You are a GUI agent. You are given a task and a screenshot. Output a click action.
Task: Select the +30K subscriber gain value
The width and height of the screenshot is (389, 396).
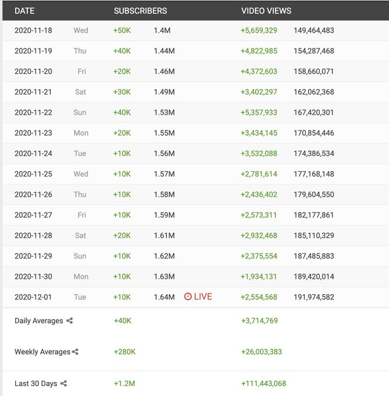[x=122, y=92]
